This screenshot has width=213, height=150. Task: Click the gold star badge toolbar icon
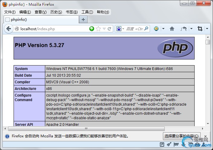click(156, 29)
